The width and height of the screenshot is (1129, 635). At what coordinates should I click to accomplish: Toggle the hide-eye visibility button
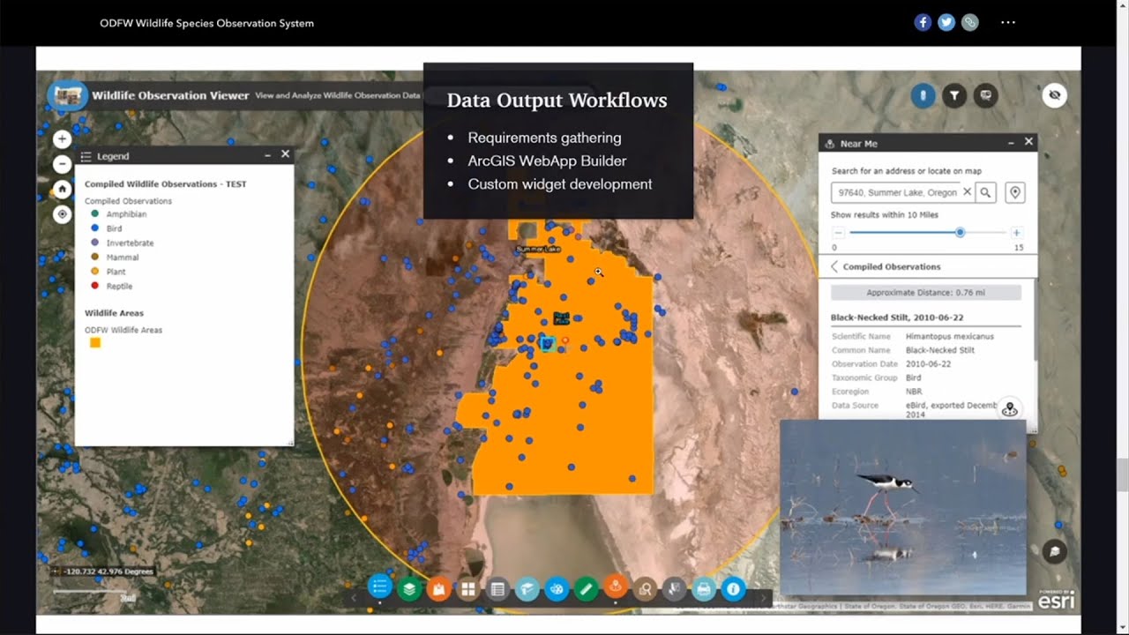click(x=1054, y=95)
